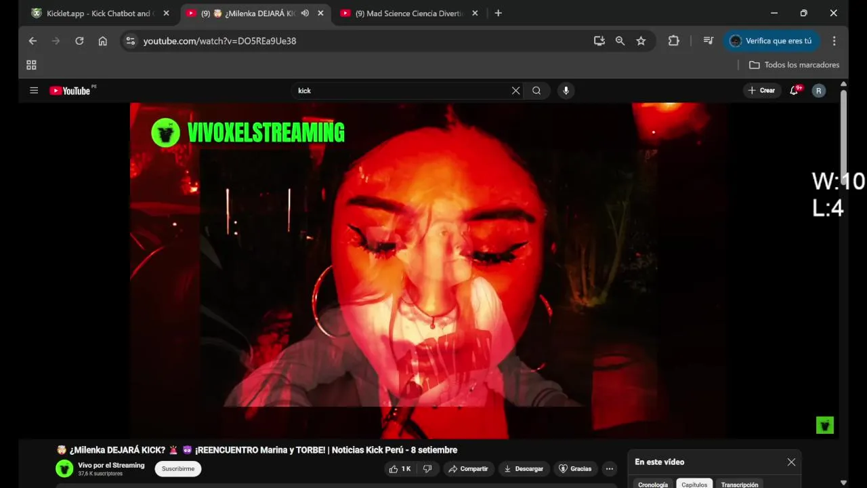Bookmark this page with the star

641,41
